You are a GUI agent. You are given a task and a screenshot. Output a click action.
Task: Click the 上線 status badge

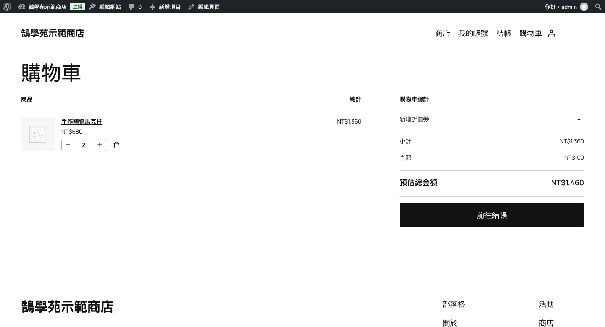tap(78, 7)
